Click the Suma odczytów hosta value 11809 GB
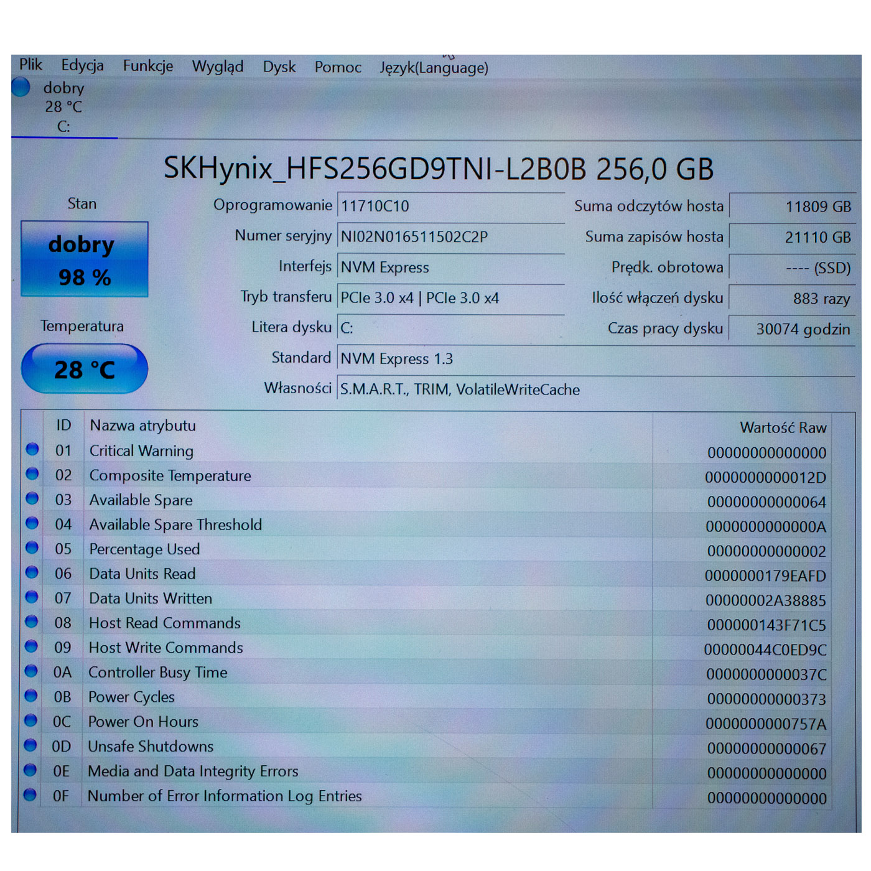Viewport: 871px width, 871px height. (792, 207)
